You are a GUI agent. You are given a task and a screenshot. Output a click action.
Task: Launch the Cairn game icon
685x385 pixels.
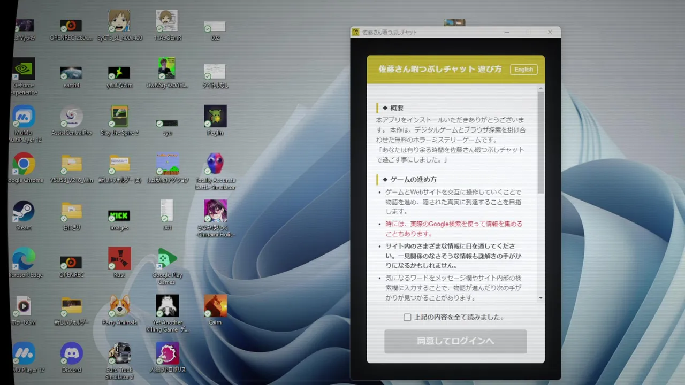point(215,306)
